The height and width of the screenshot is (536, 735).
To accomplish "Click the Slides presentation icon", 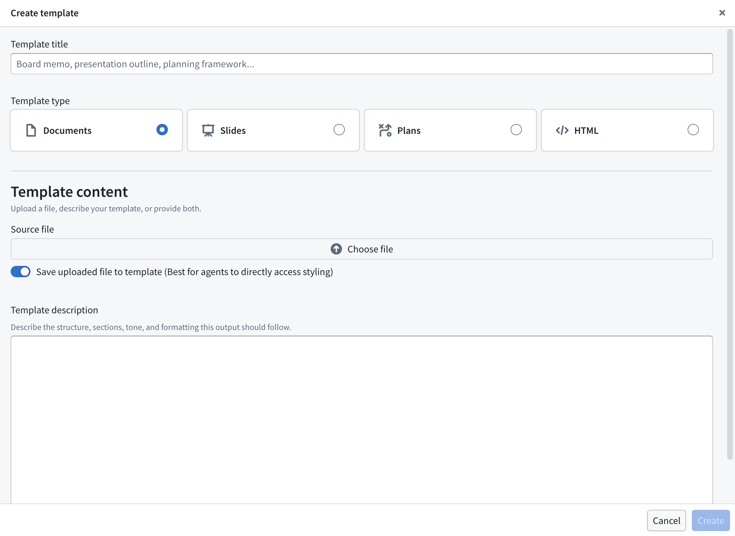I will click(208, 130).
